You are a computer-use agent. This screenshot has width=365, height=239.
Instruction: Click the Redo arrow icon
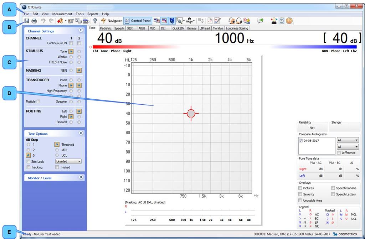(x=51, y=21)
